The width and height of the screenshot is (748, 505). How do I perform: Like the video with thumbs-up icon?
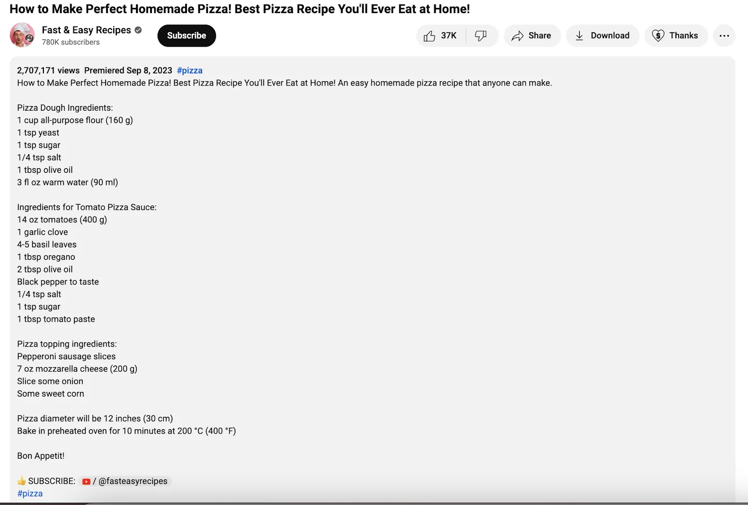click(x=429, y=36)
